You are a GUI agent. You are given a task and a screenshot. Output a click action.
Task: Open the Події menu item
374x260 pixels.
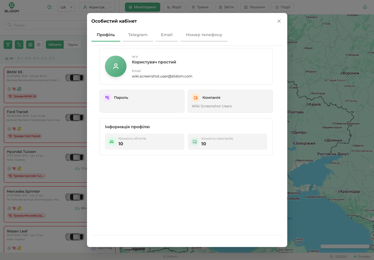point(283,7)
